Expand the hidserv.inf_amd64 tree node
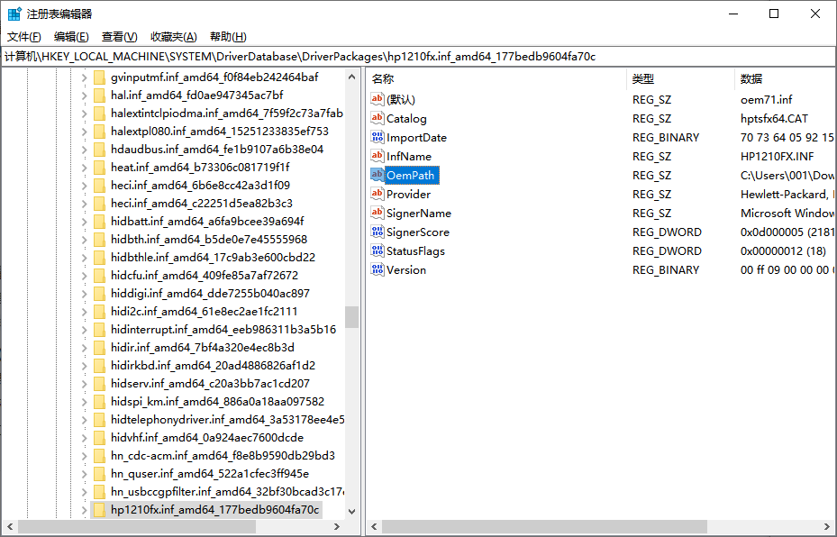This screenshot has width=837, height=537. point(84,383)
